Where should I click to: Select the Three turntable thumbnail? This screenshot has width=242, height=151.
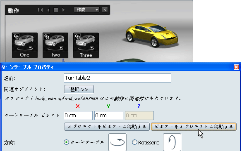86,45
